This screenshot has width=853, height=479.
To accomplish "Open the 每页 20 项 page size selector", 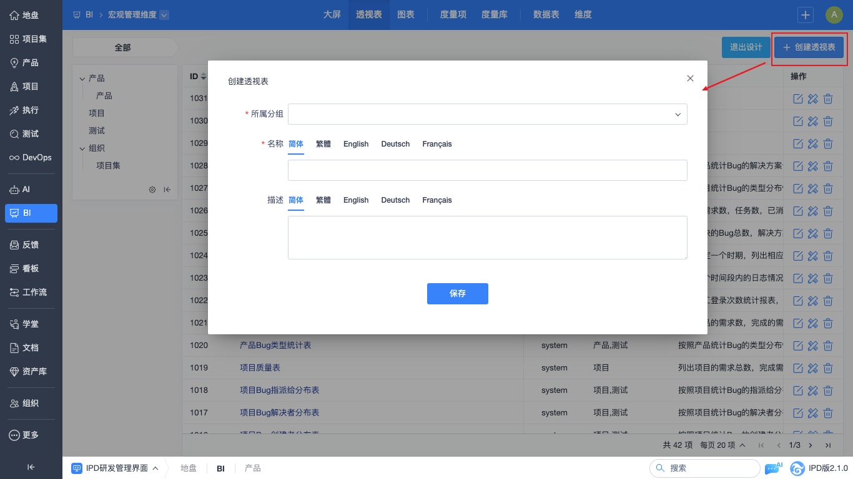I will pos(722,445).
